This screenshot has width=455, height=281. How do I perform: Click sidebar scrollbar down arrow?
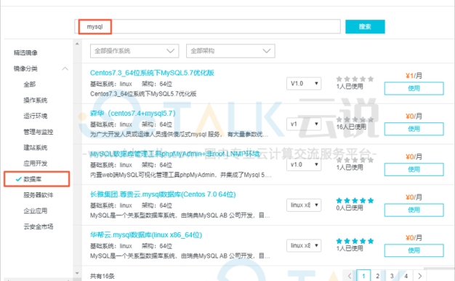77,273
